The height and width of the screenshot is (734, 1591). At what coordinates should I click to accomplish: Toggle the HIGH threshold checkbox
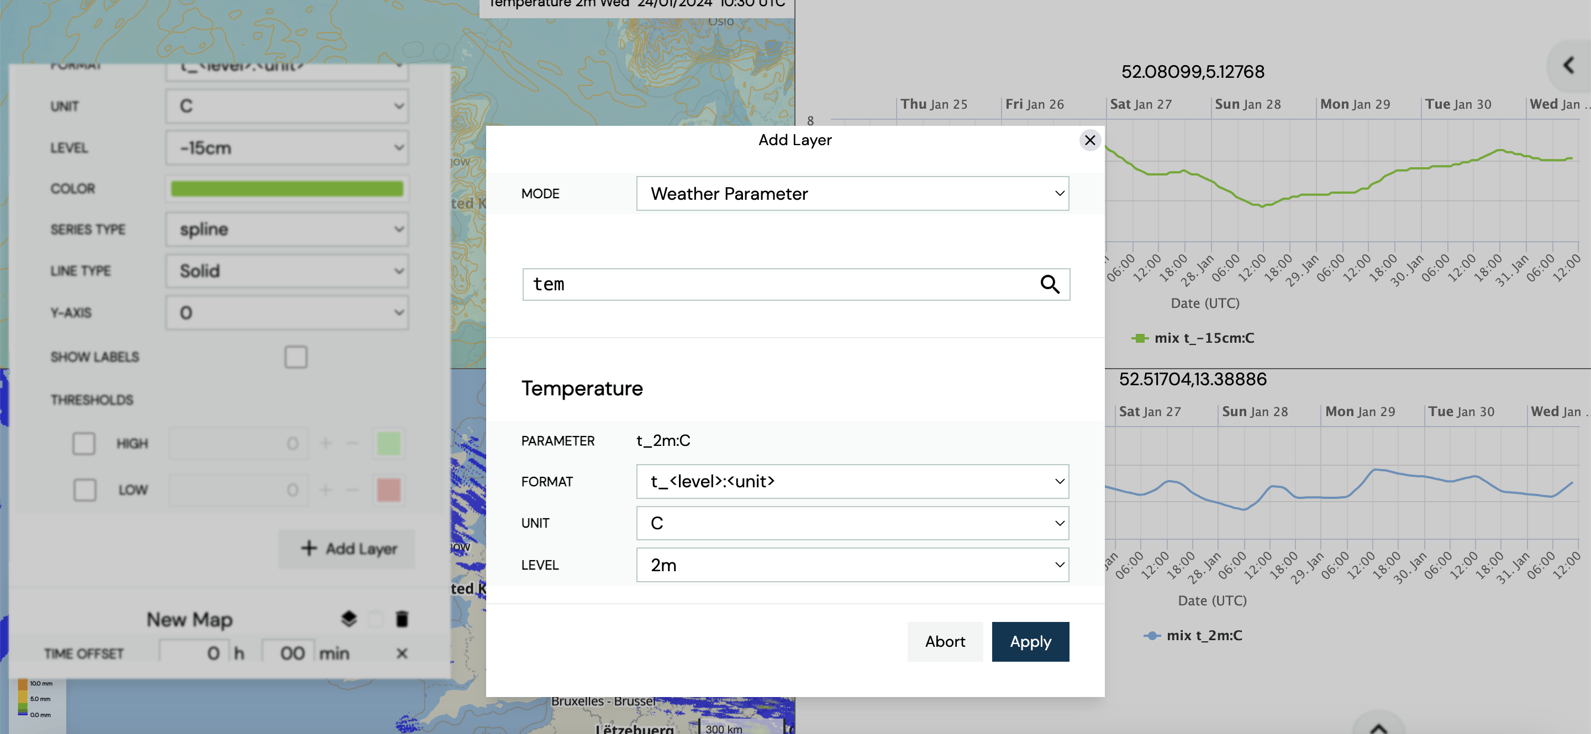83,443
